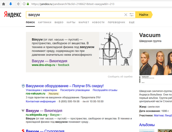Screen dimensions: 172x132
Task: Open the Переводчик tab
Action: click(x=116, y=22)
